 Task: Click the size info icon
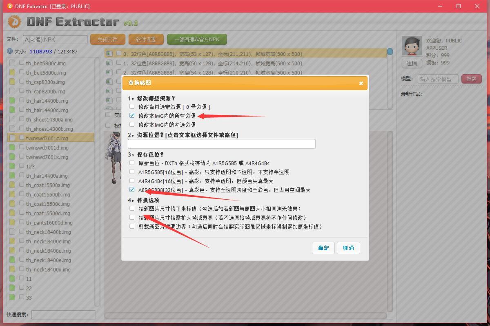(x=9, y=51)
